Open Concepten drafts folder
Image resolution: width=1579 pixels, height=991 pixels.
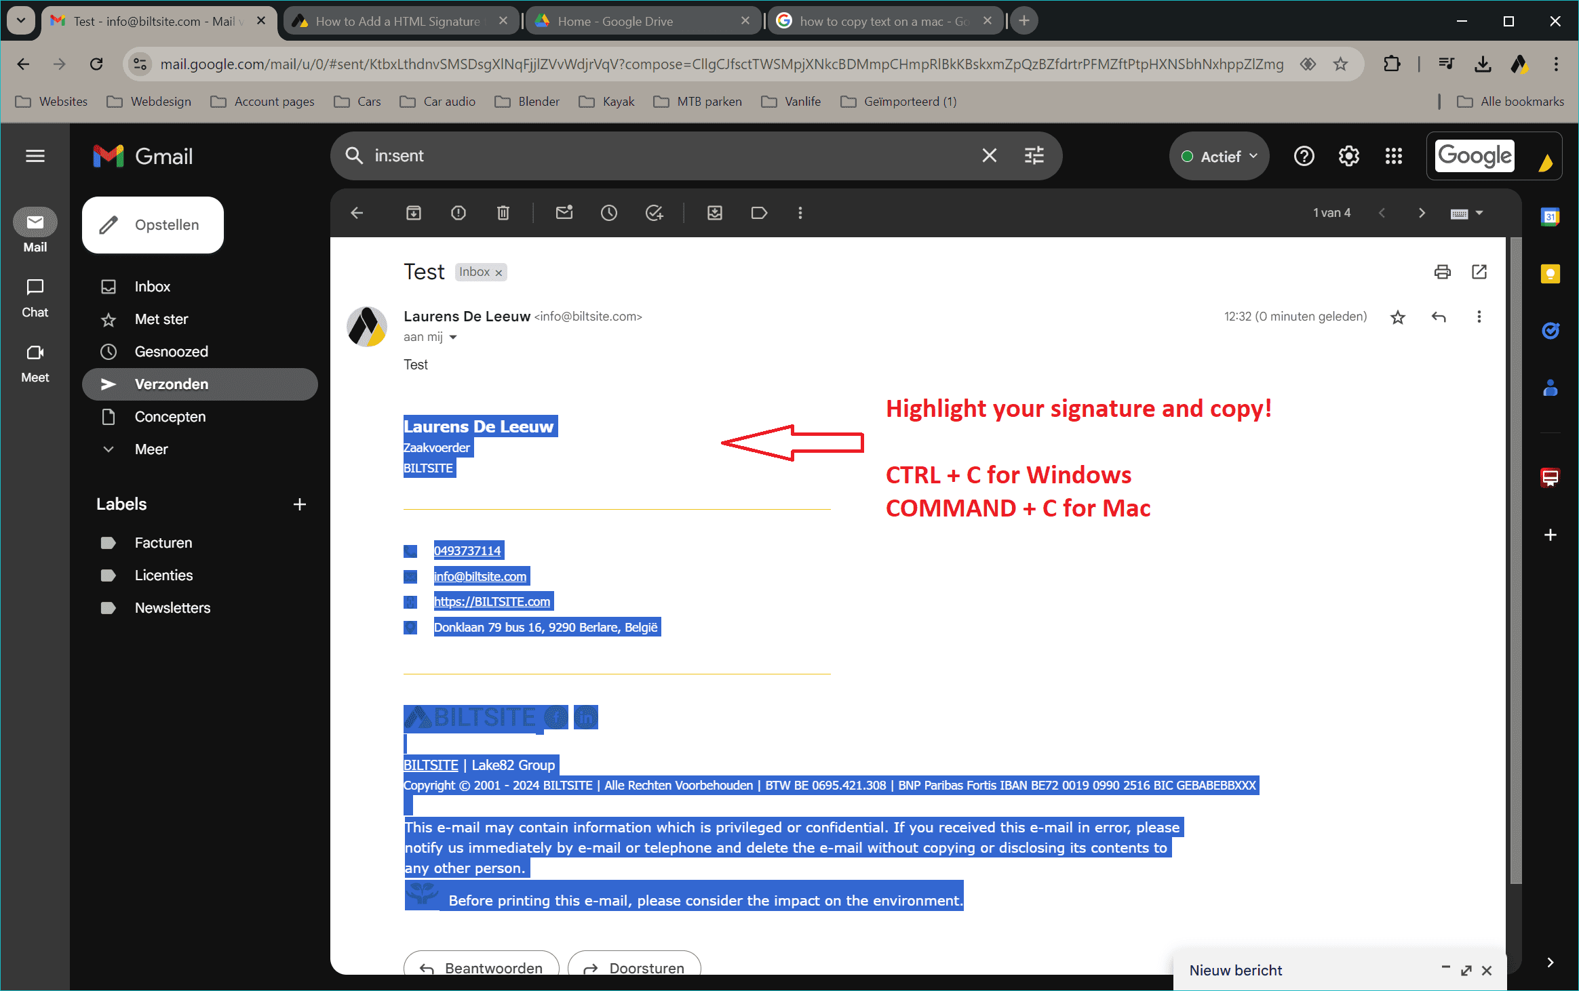coord(170,417)
